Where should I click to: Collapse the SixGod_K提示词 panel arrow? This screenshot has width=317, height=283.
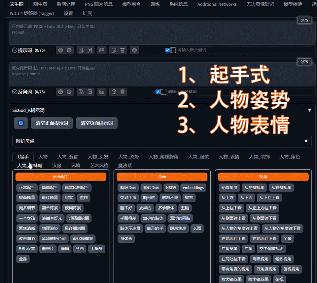309,110
